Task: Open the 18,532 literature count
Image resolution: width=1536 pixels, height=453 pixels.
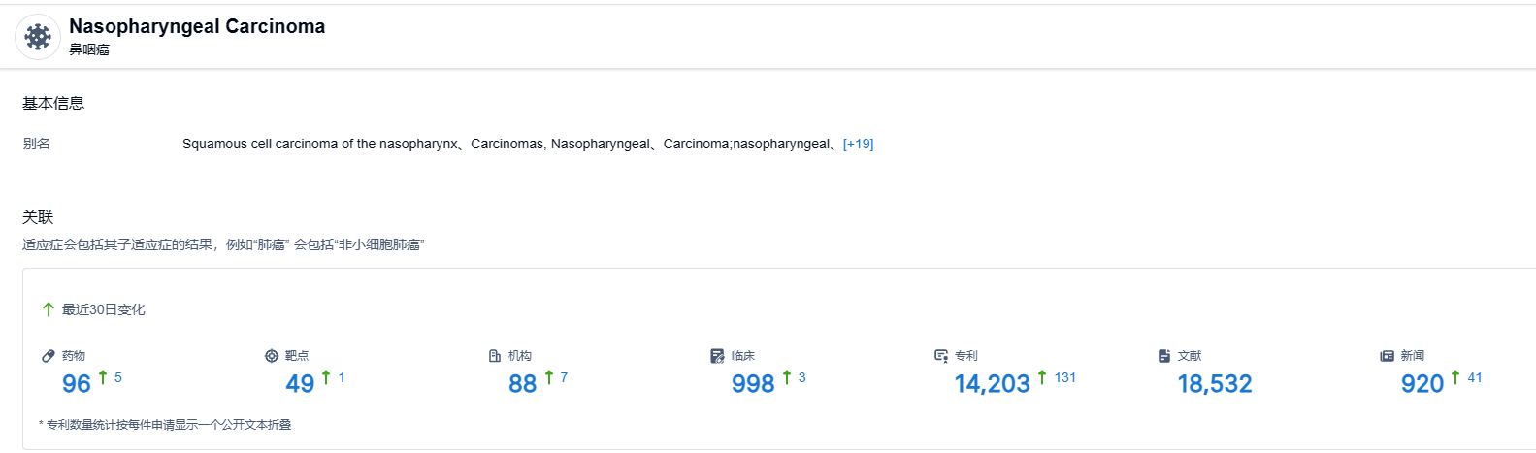Action: [1215, 384]
